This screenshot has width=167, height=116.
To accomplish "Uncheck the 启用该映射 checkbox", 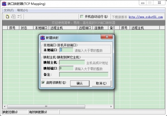I will coord(43,82).
